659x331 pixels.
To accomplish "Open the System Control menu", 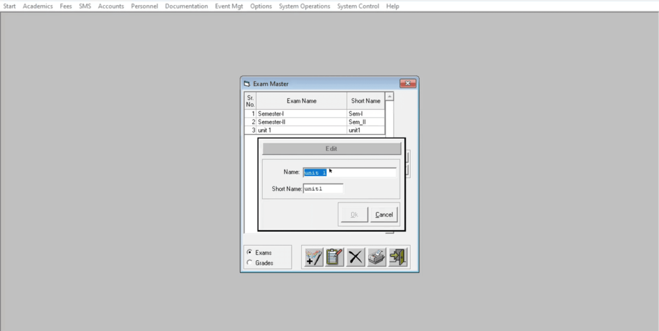I will (x=358, y=6).
